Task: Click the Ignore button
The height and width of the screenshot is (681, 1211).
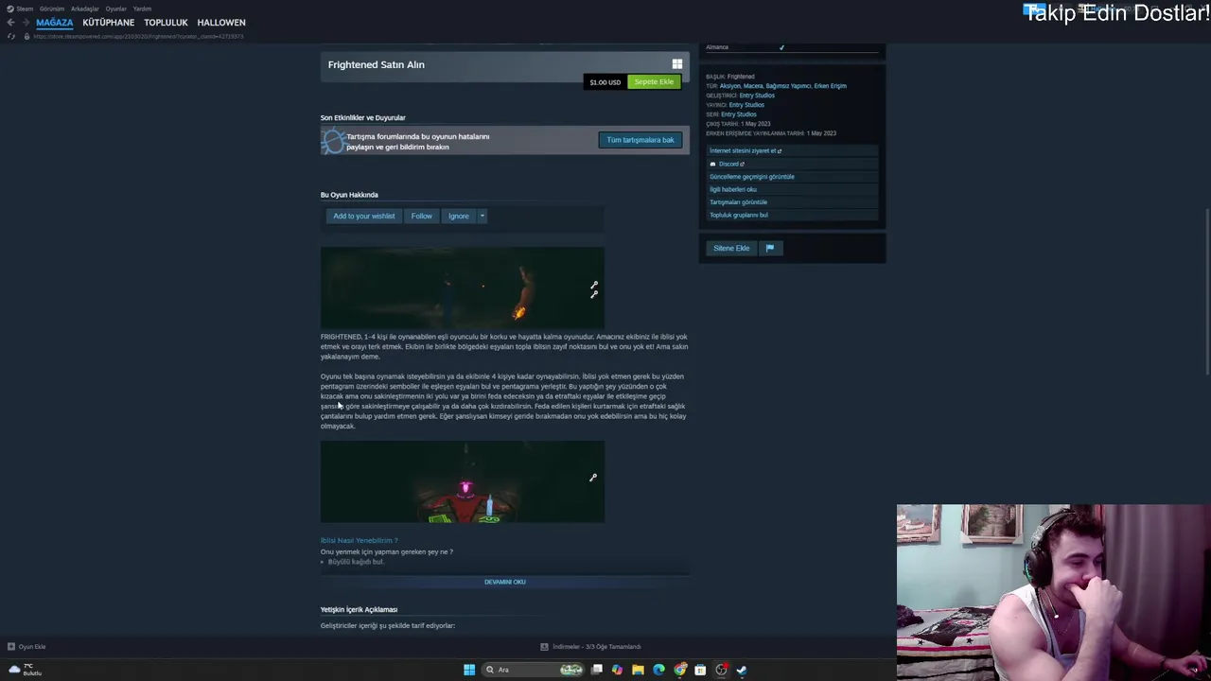Action: (459, 216)
